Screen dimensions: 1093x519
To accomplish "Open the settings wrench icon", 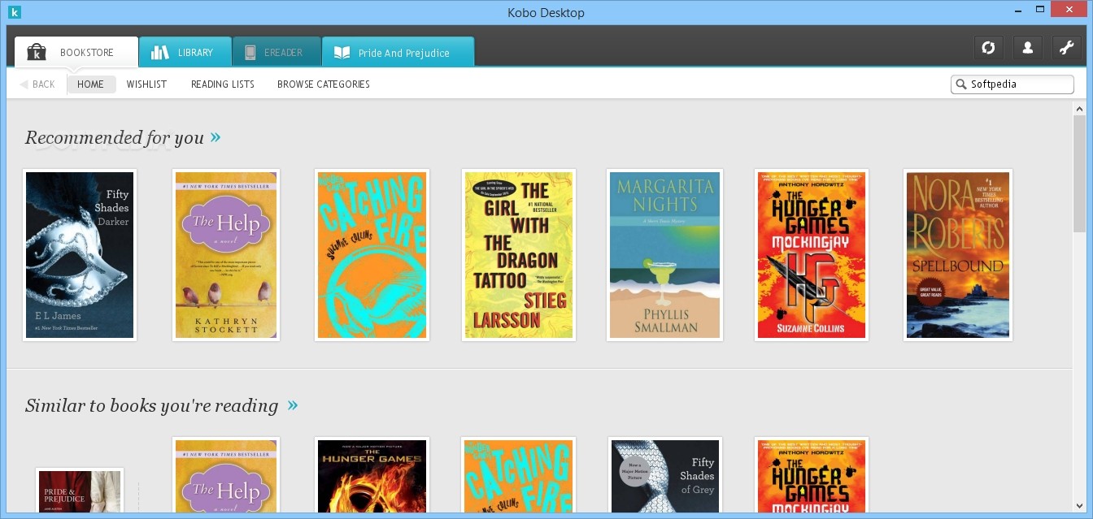I will pos(1066,48).
